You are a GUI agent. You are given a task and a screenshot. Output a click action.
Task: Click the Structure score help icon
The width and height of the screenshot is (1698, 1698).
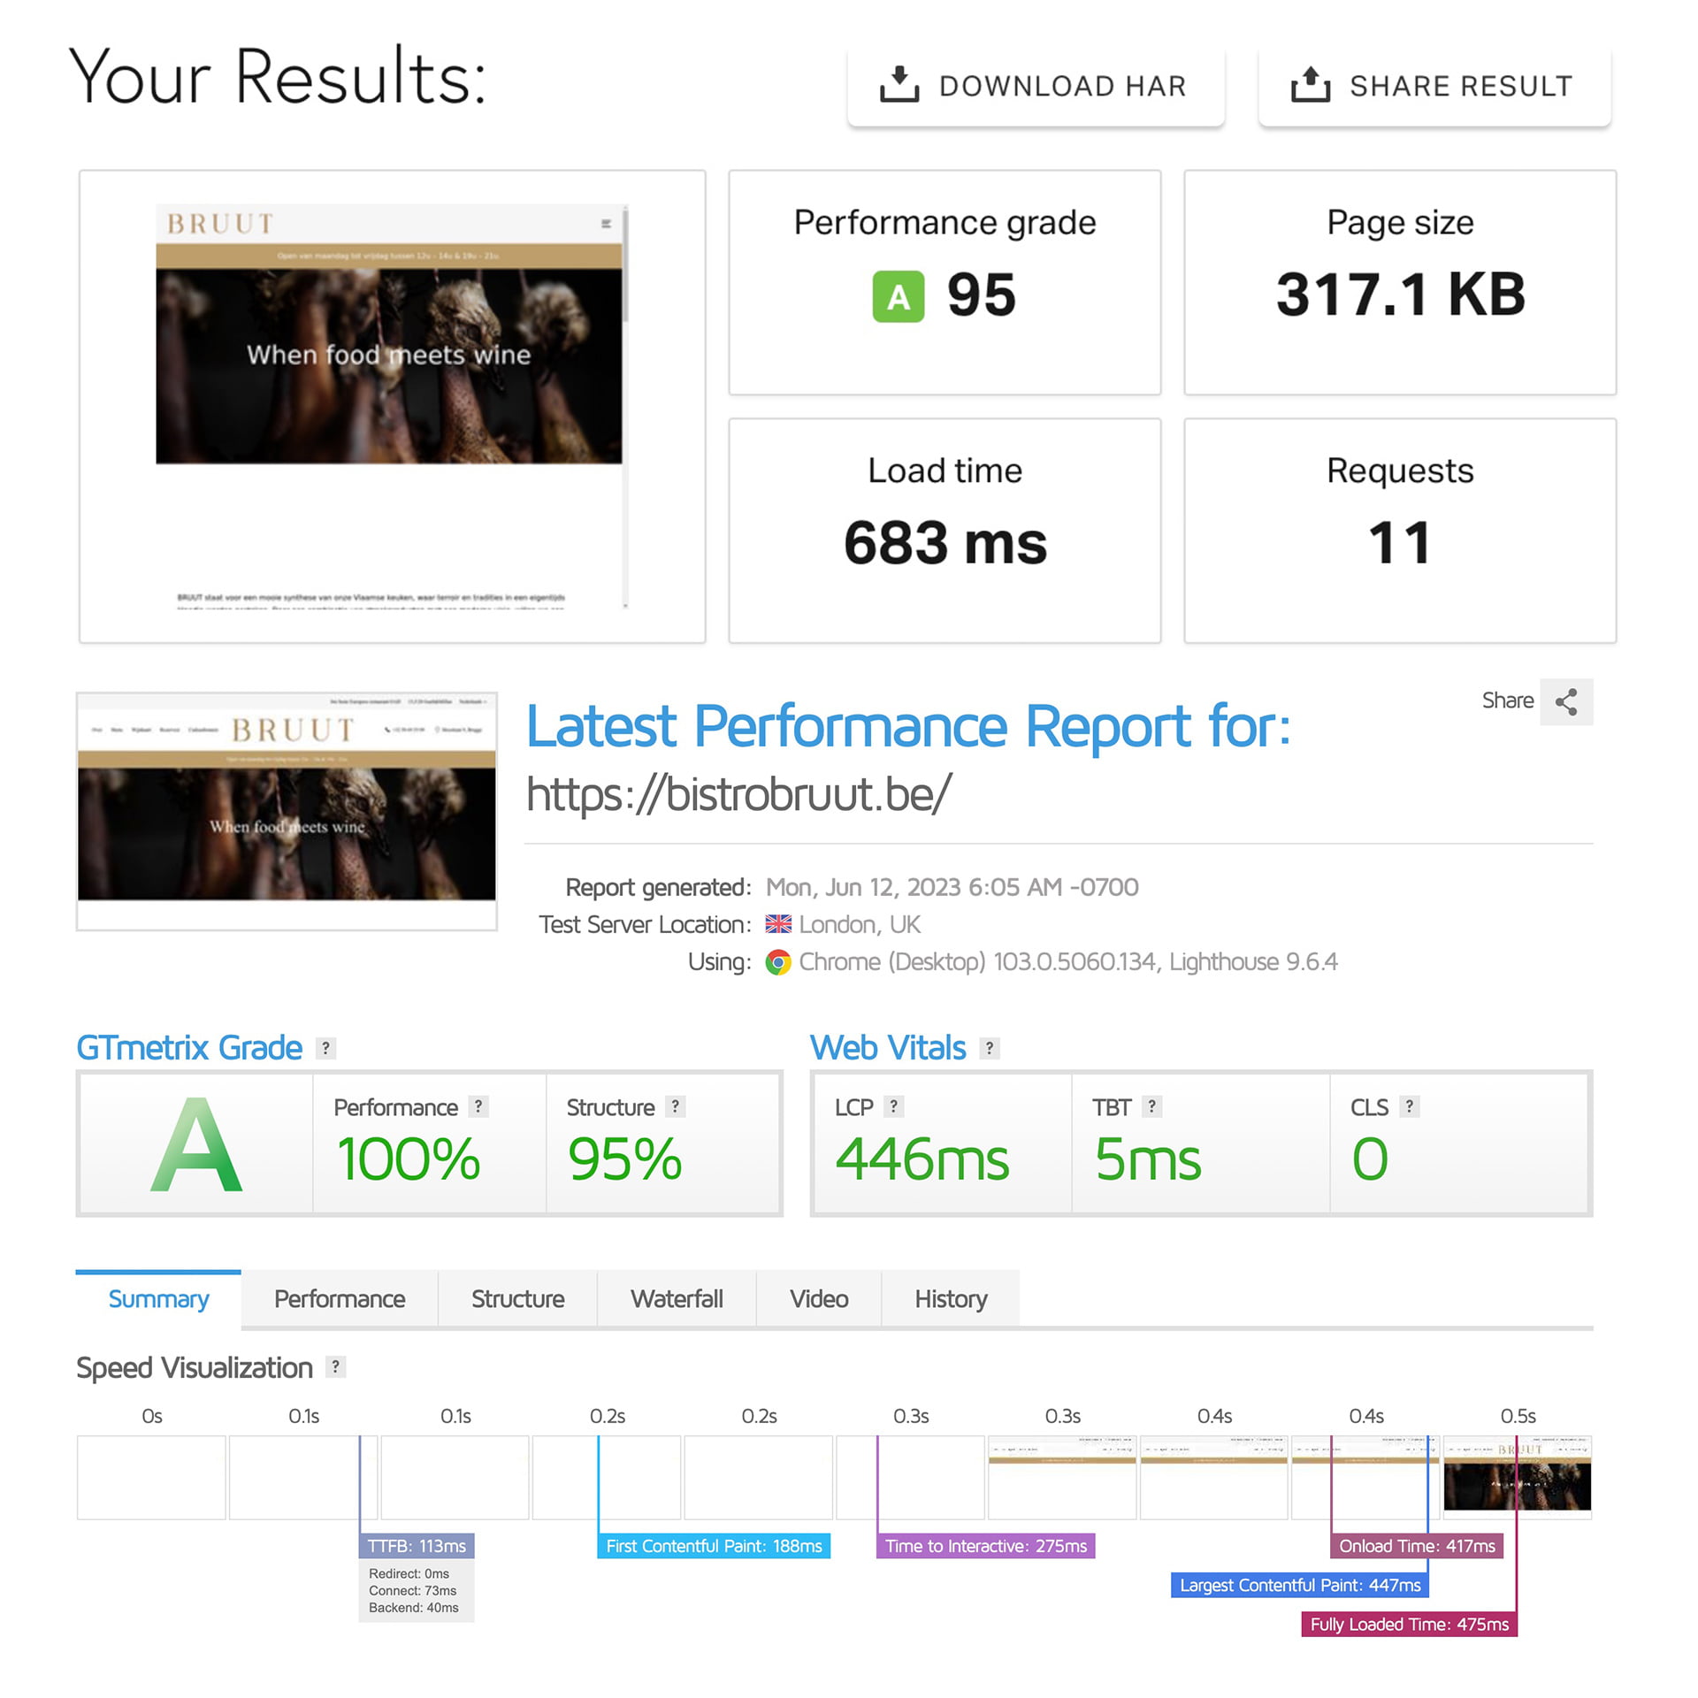pyautogui.click(x=676, y=1106)
